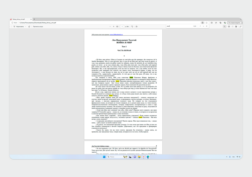The image size is (252, 177).
Task: Enter full screen mode in PDF toolbar
Action: pyautogui.click(x=240, y=27)
